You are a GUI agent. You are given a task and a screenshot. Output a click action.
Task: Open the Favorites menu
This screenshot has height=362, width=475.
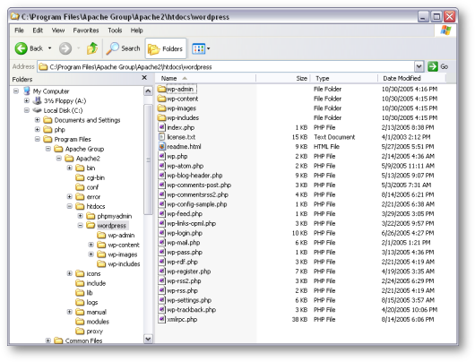[x=86, y=30]
